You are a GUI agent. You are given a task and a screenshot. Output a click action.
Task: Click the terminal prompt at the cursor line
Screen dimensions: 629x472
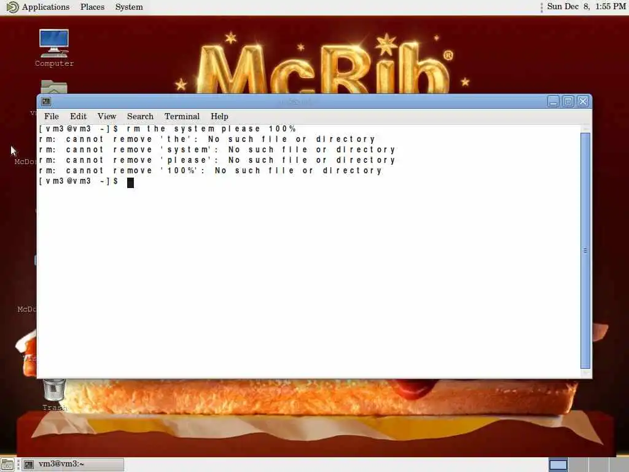click(x=86, y=181)
